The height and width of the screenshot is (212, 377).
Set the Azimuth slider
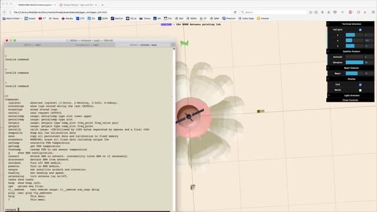click(355, 57)
